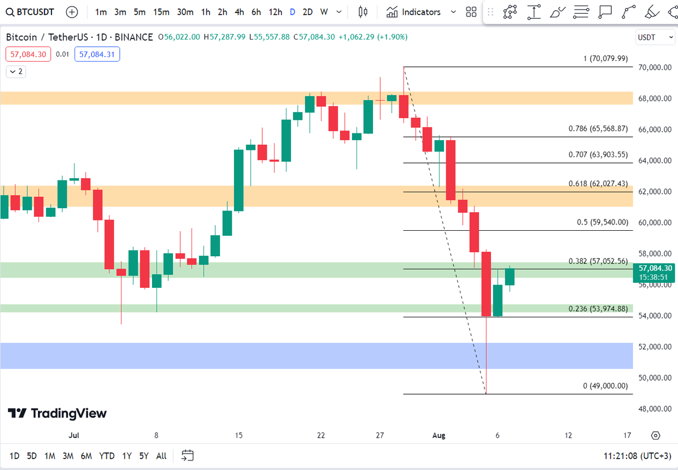Select the dotted pattern drawing tool
This screenshot has height=470, width=678.
pos(511,12)
